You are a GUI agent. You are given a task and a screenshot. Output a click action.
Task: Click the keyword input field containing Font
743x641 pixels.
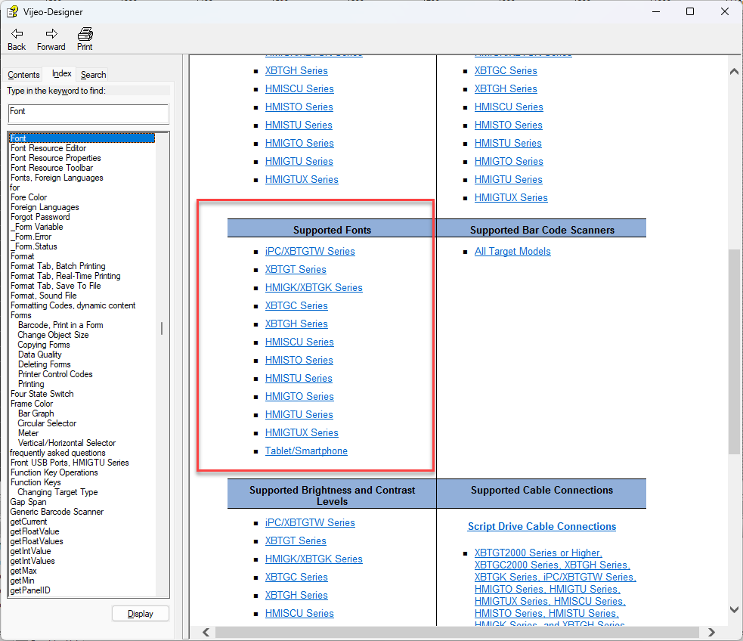click(x=88, y=113)
